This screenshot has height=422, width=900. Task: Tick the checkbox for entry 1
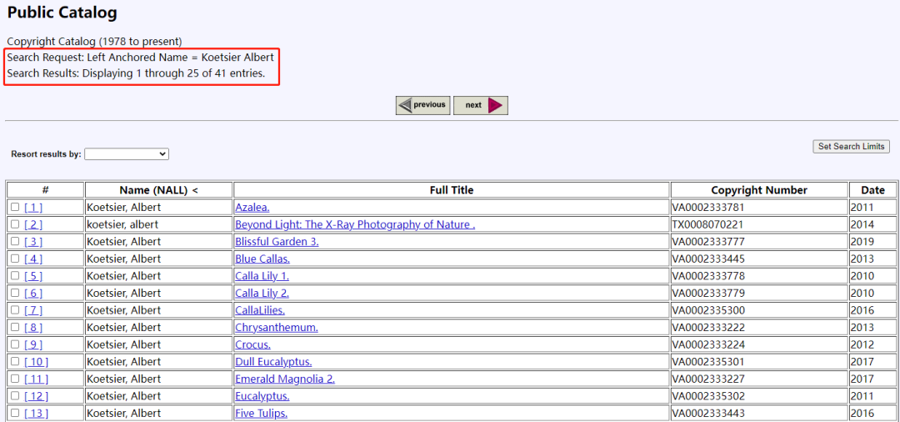[x=15, y=208]
